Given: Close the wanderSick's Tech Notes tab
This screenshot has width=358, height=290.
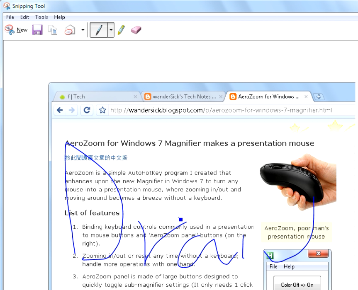Looking at the screenshot, I should pyautogui.click(x=221, y=97).
